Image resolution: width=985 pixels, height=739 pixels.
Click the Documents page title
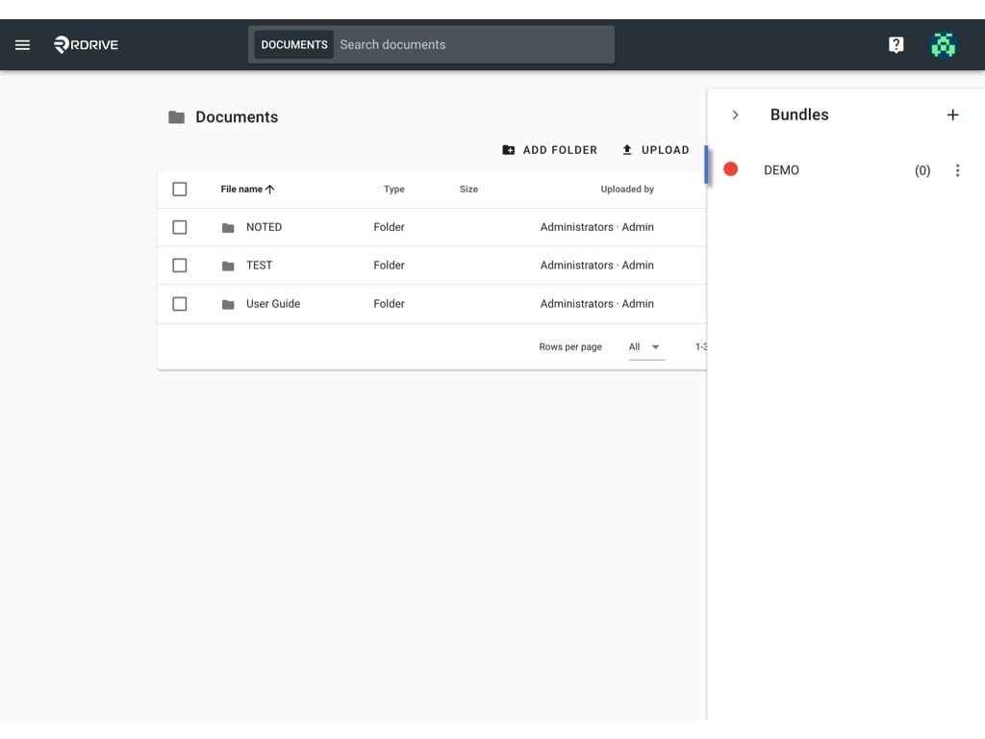click(x=237, y=116)
